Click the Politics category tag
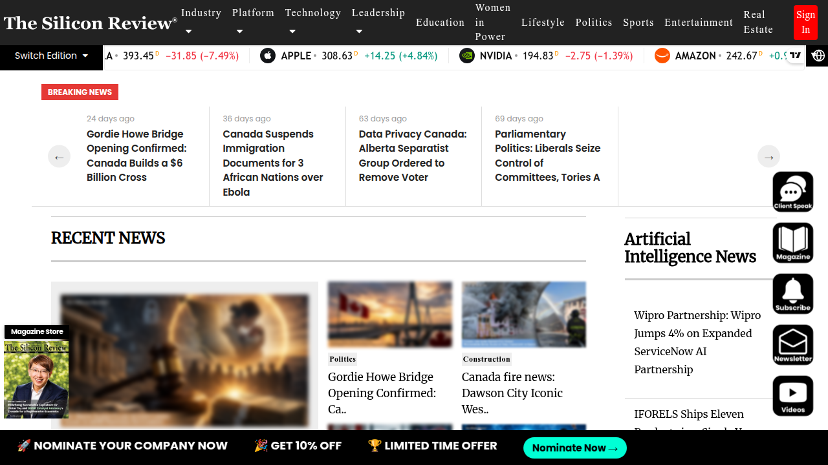828x465 pixels. [x=342, y=359]
